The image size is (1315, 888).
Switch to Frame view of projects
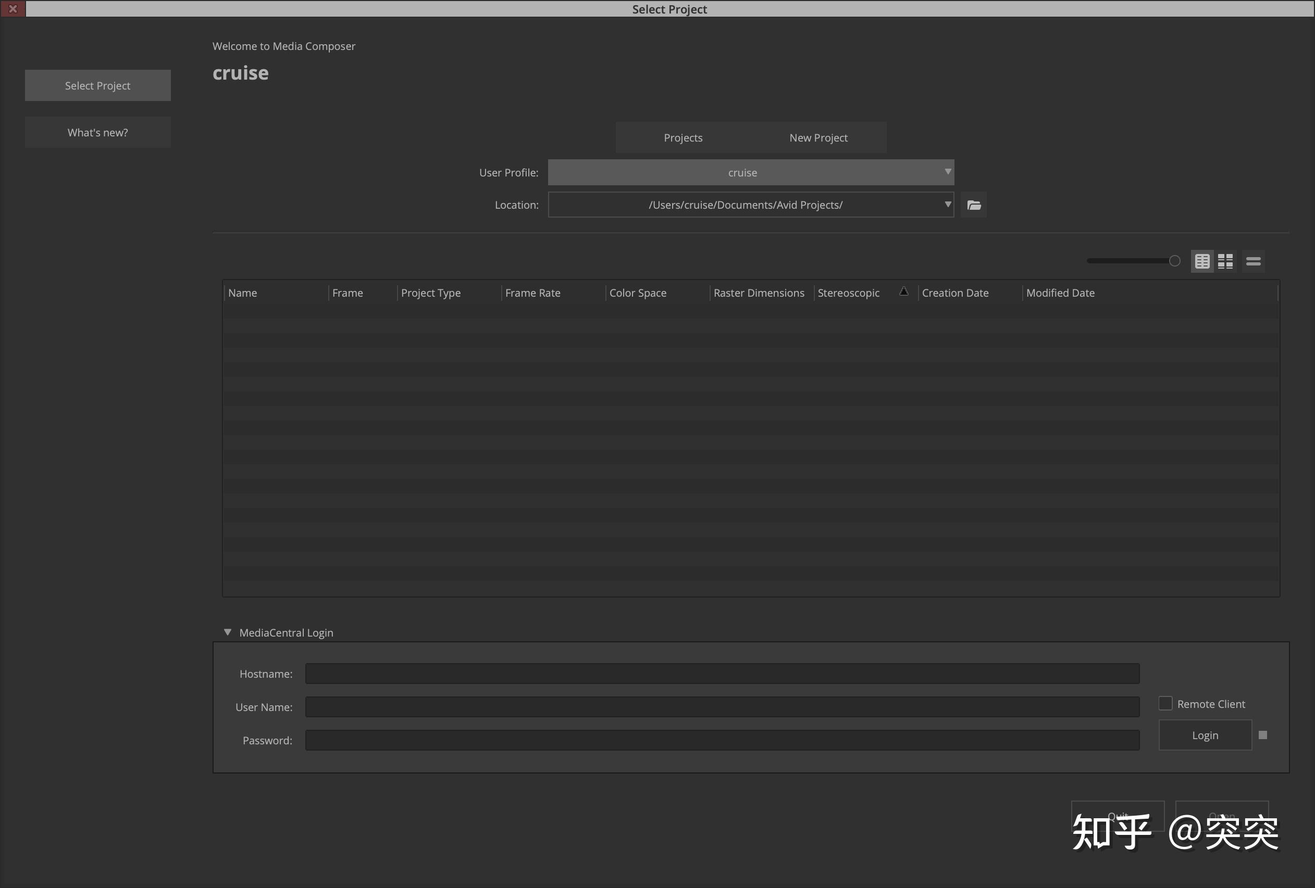1225,261
